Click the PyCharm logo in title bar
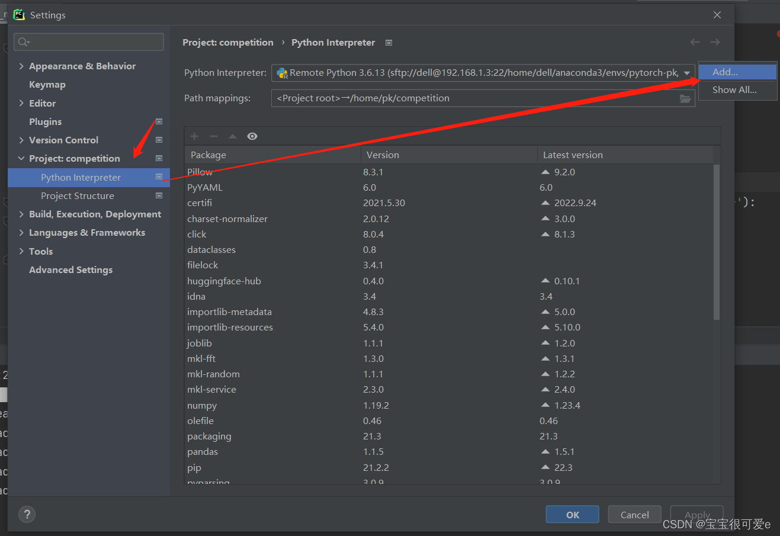The width and height of the screenshot is (780, 536). point(19,15)
